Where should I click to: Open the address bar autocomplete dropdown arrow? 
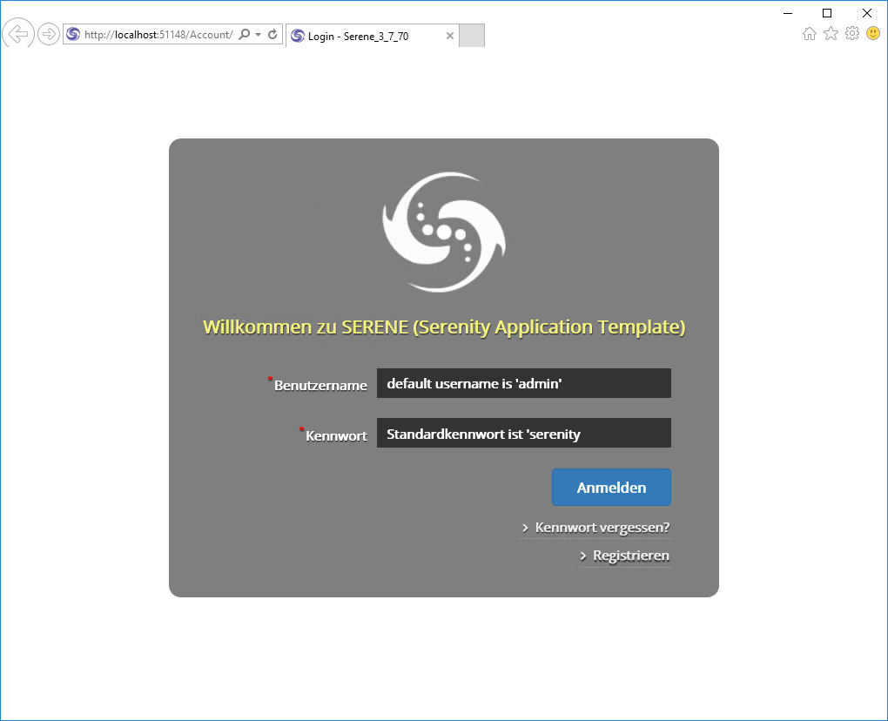[259, 34]
